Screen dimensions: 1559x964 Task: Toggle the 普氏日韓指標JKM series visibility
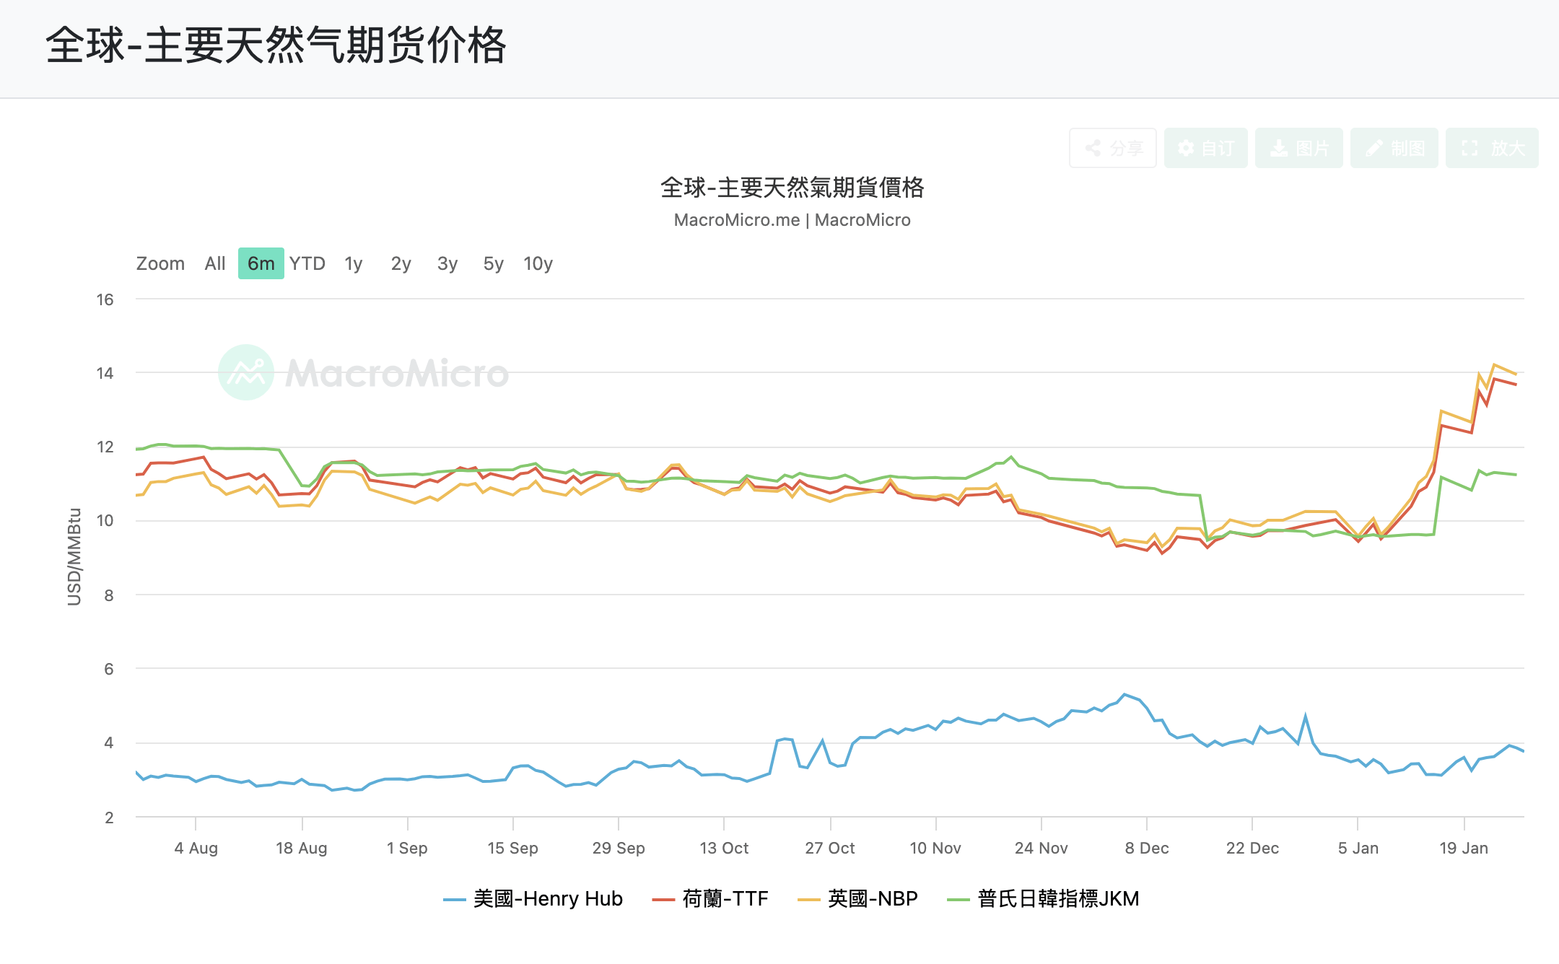coord(1042,899)
